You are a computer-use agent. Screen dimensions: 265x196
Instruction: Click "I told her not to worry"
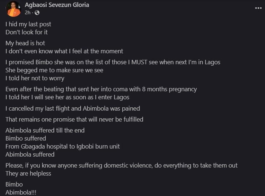35,78
